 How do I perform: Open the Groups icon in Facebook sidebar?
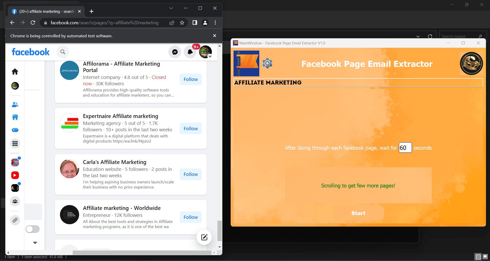pyautogui.click(x=15, y=201)
